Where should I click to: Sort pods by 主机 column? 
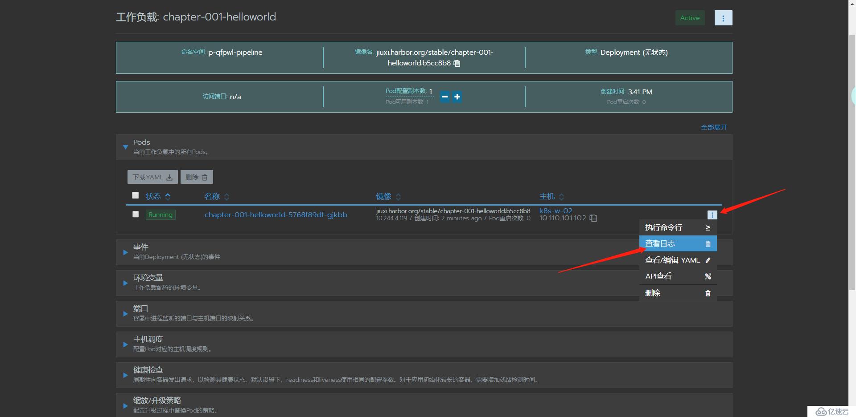click(x=551, y=196)
